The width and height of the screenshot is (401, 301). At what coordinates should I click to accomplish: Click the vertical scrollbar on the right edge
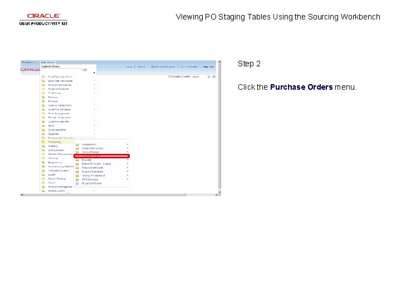(x=219, y=127)
